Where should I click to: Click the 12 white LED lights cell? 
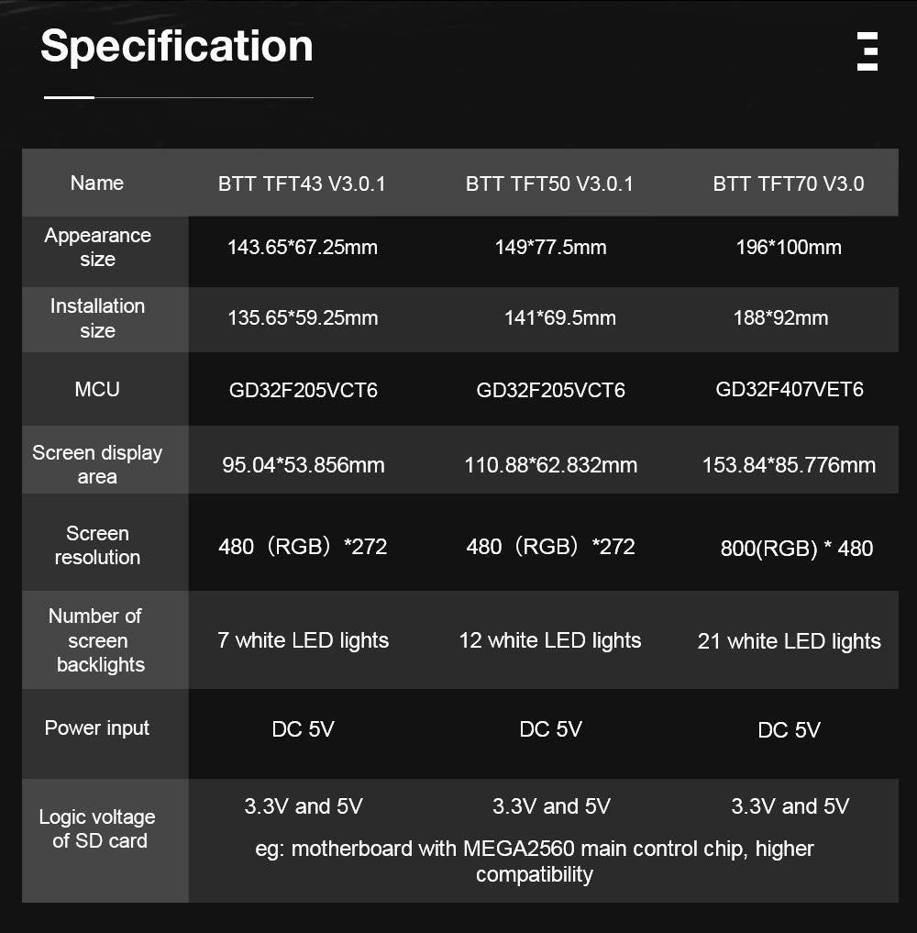(550, 640)
